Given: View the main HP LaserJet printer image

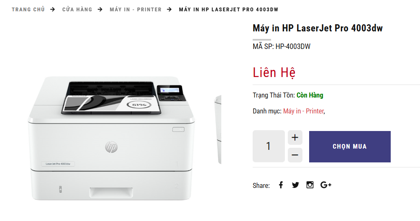Looking at the screenshot, I should (111, 138).
